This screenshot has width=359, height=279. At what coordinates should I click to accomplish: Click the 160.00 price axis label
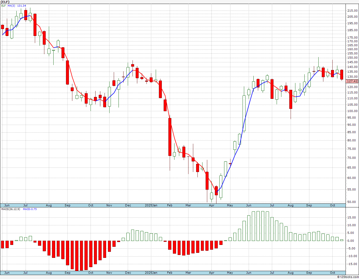coord(353,49)
